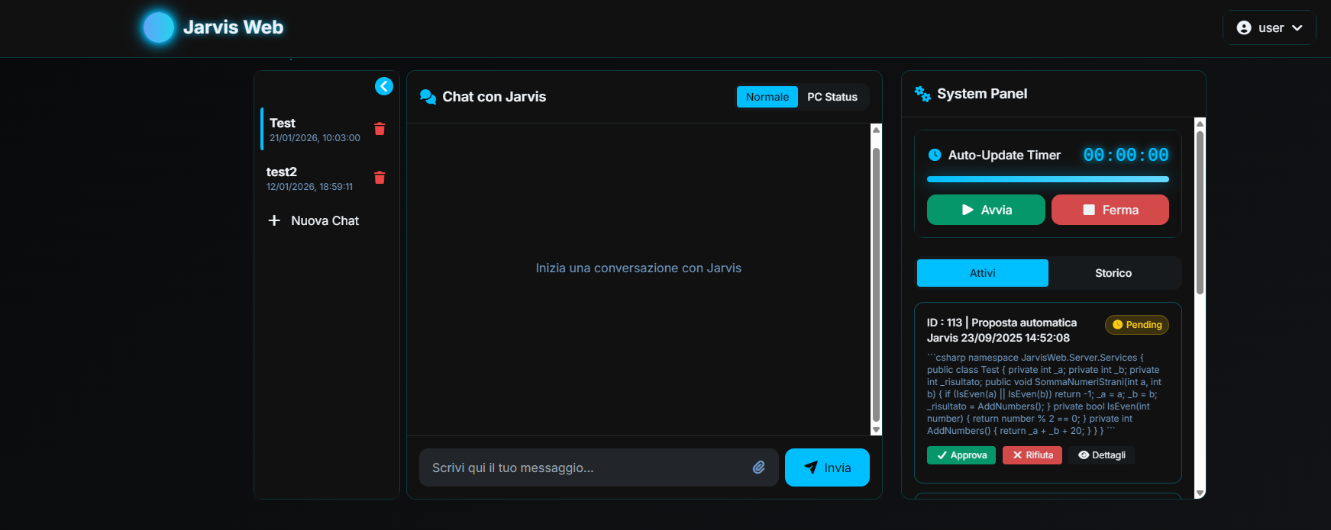Click the 'Inizia una conversazione con Jarvis' text
The image size is (1331, 530).
click(638, 268)
